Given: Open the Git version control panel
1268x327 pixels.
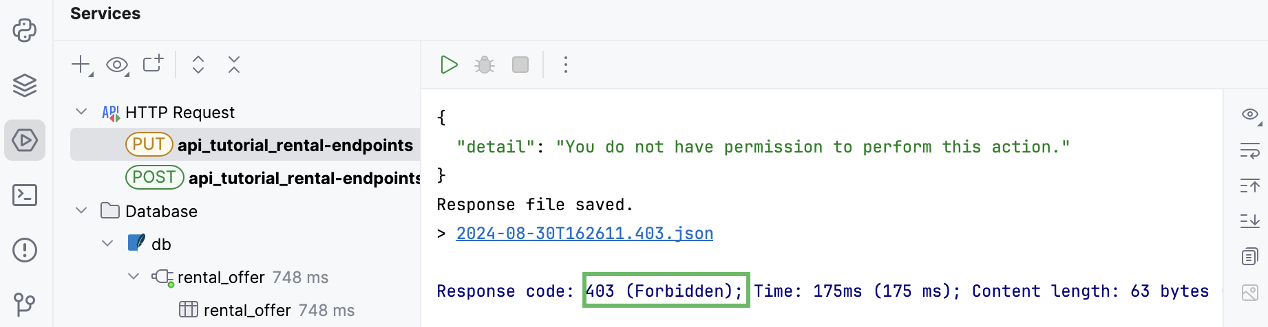Looking at the screenshot, I should pyautogui.click(x=25, y=304).
